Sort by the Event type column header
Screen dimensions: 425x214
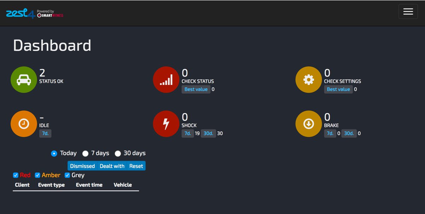[51, 185]
